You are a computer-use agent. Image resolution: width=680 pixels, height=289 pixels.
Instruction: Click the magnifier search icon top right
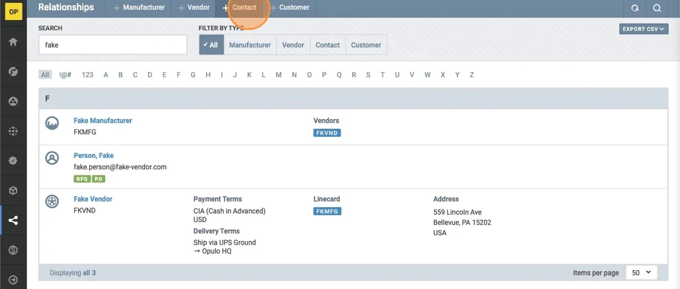(657, 8)
